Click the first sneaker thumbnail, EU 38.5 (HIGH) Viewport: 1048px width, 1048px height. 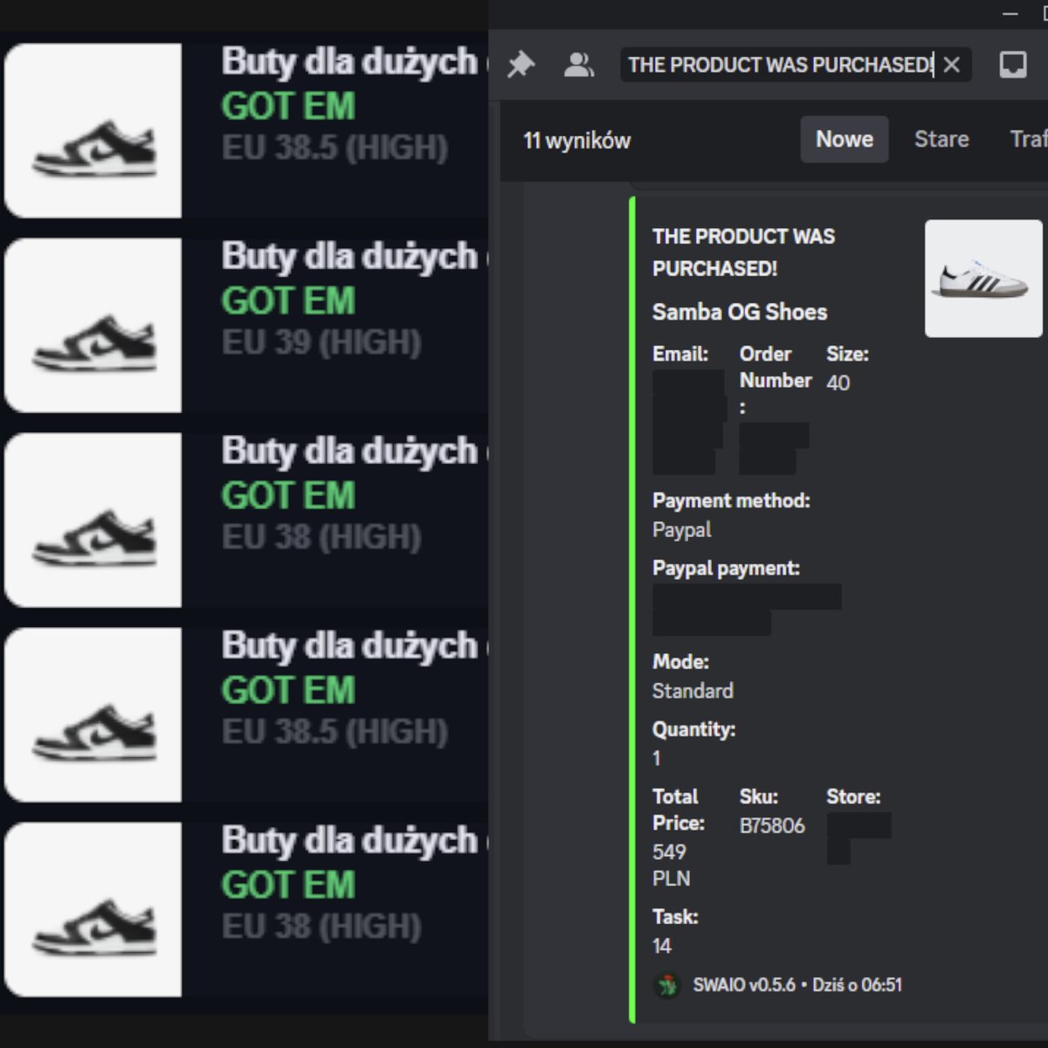pos(93,130)
